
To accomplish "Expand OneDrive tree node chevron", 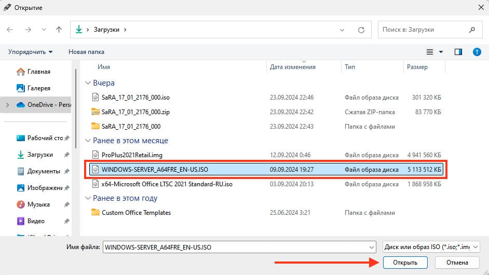I will [x=7, y=104].
